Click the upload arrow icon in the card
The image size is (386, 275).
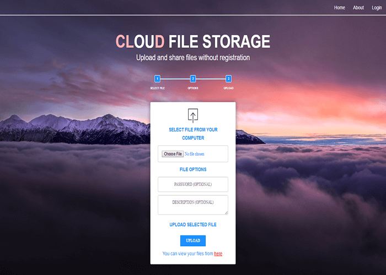pyautogui.click(x=192, y=115)
